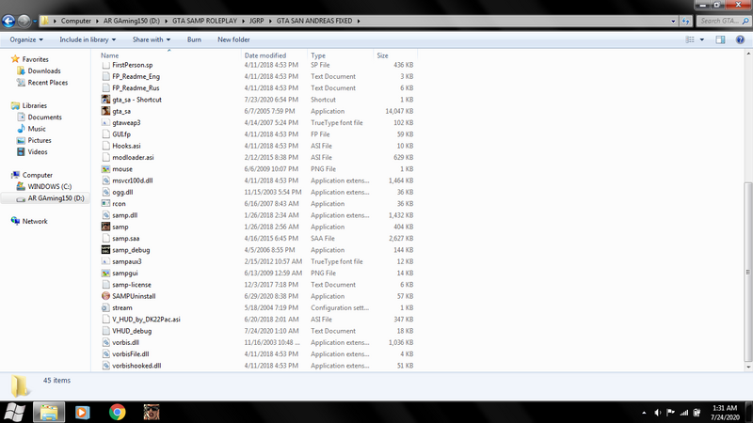
Task: Select Downloads in Favorites
Action: tap(44, 71)
